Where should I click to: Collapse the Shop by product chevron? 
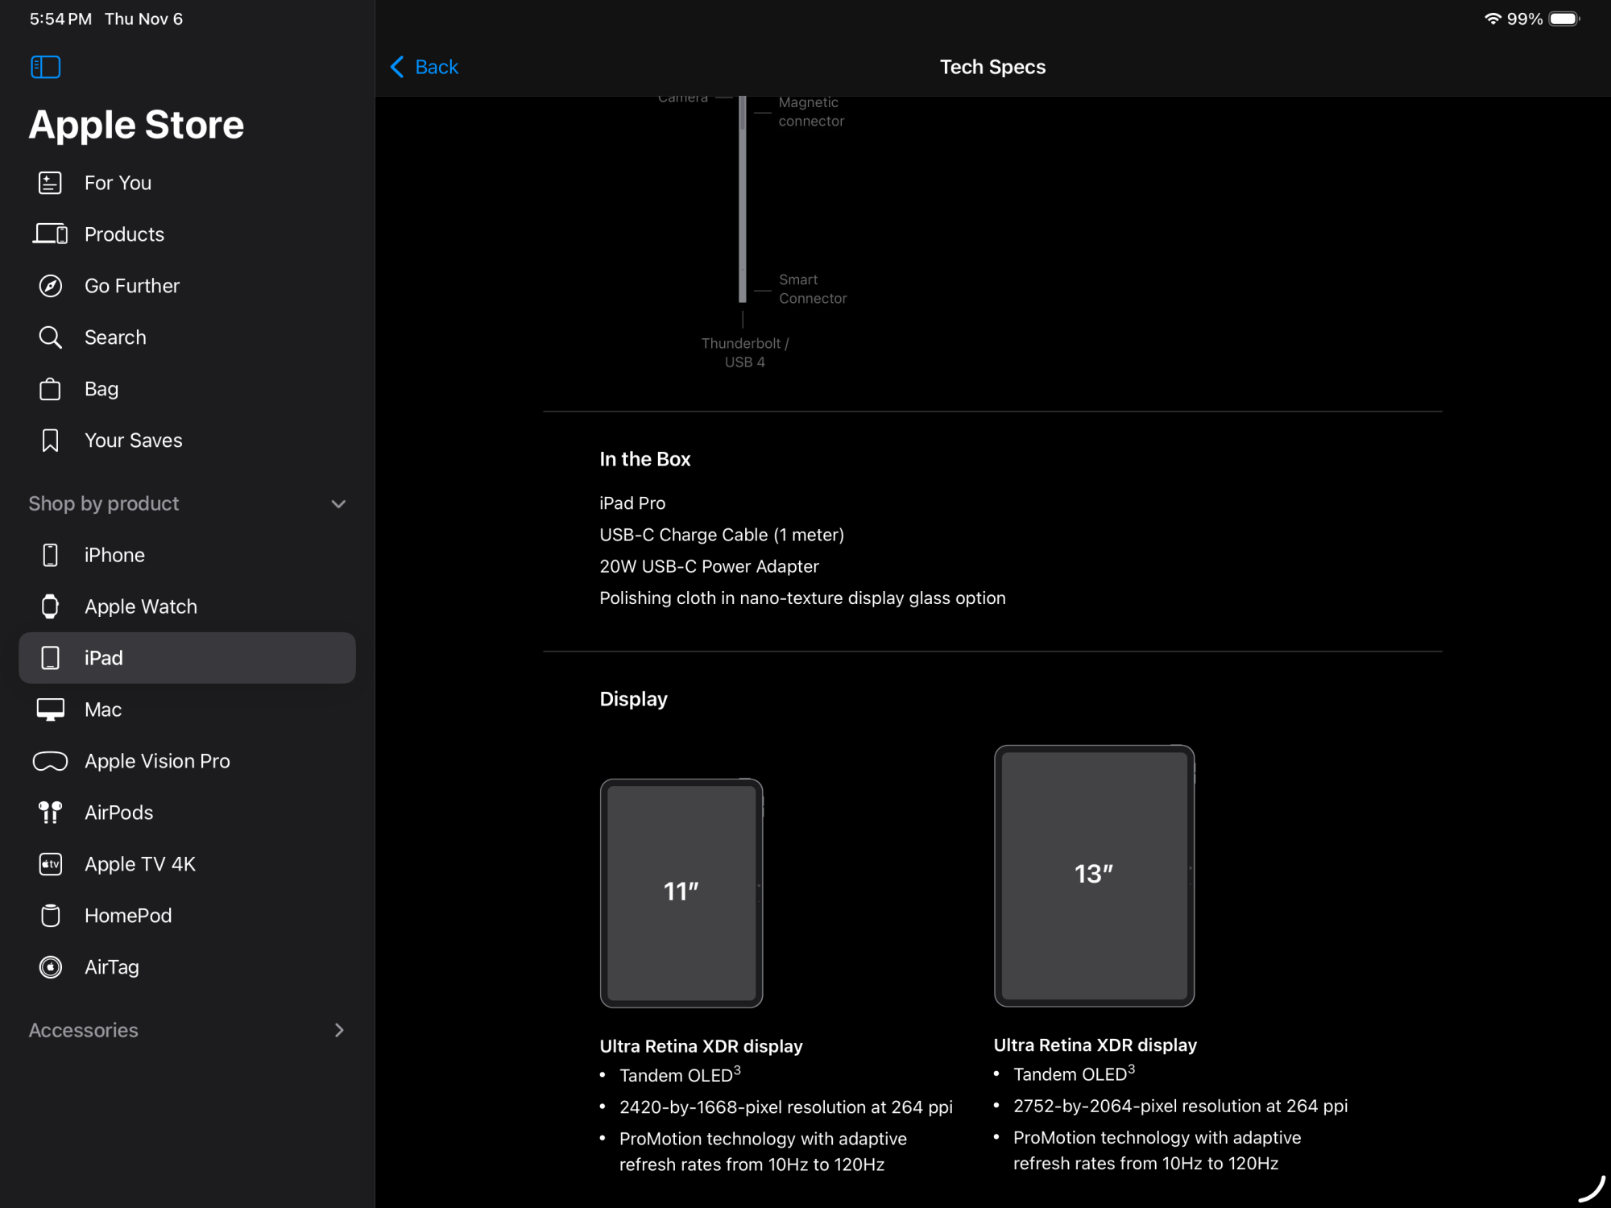(338, 504)
